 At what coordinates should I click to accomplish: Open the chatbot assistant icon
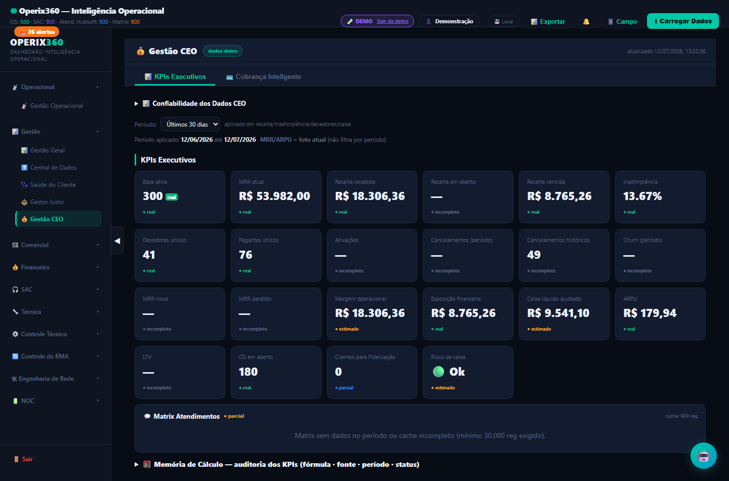click(704, 456)
